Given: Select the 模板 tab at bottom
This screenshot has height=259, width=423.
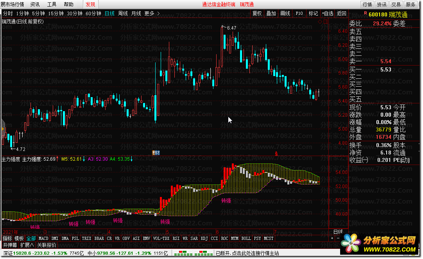Looking at the screenshot, I should tap(19, 238).
